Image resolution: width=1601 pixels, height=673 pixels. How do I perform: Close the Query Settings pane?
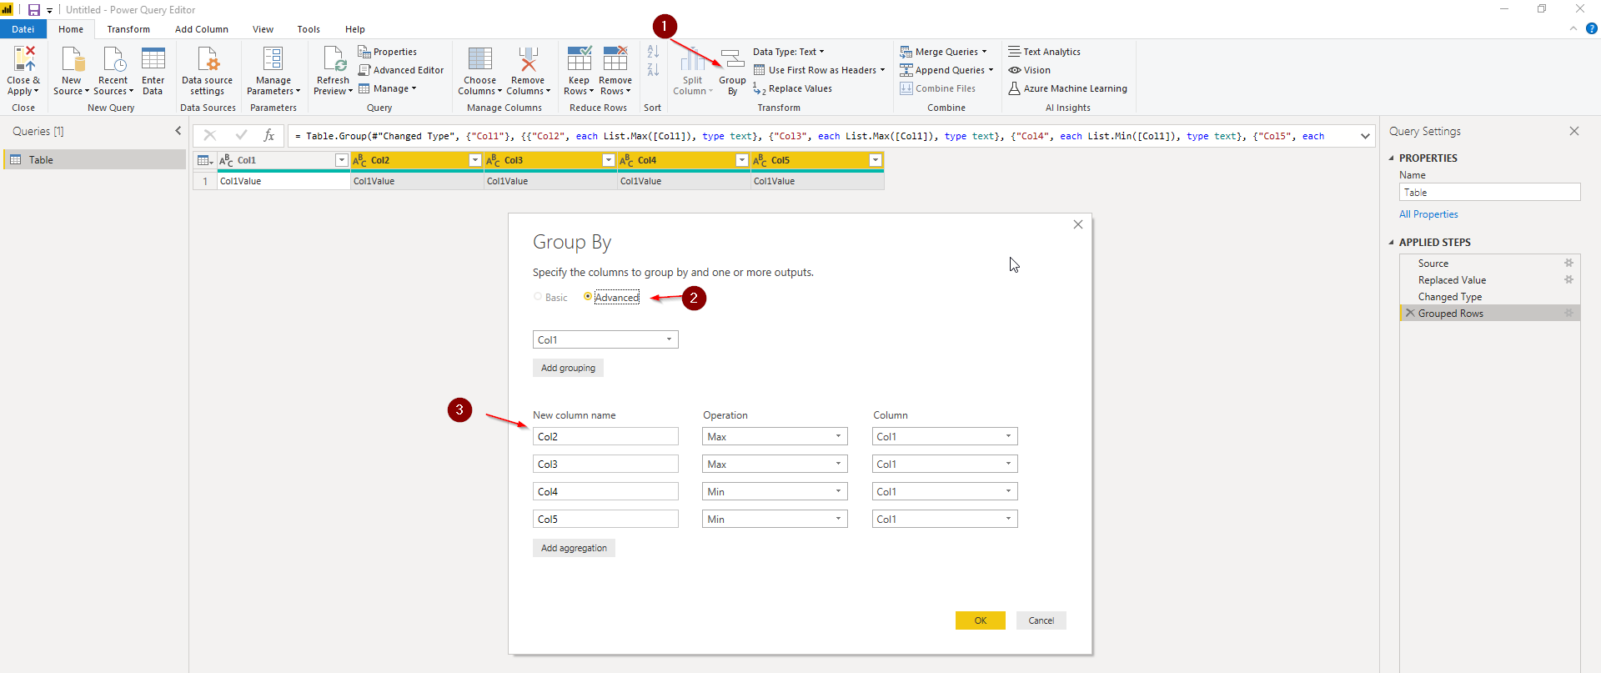tap(1574, 131)
